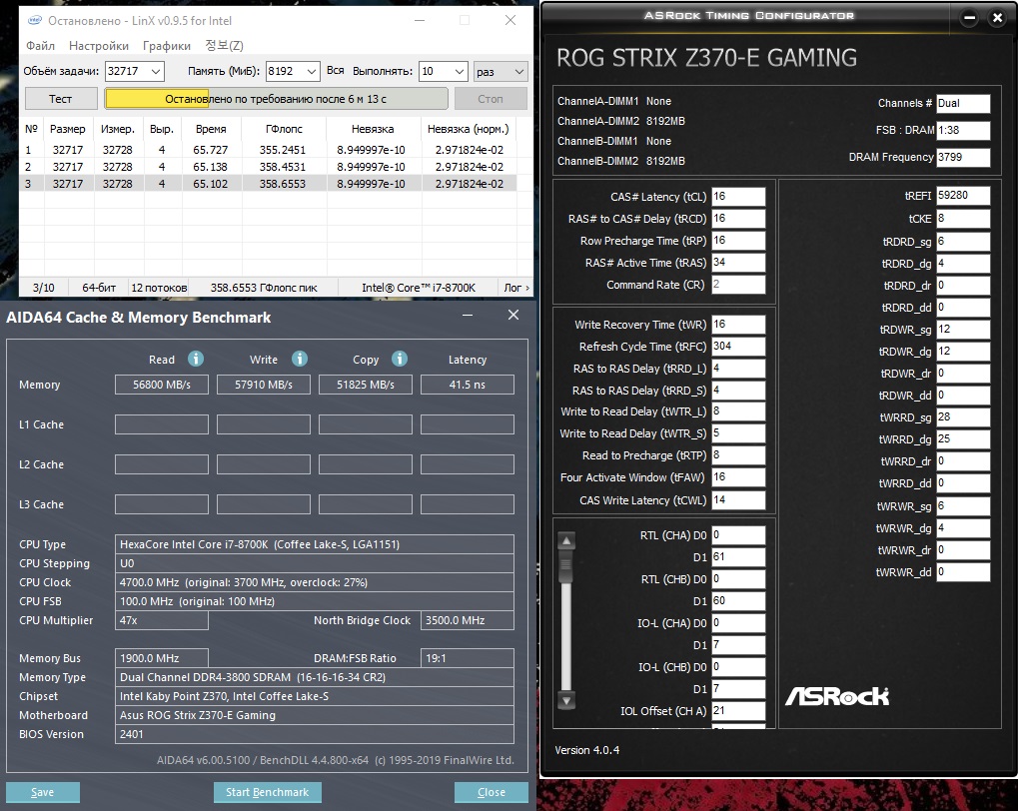Click the tWRRD_sg value field
Image resolution: width=1018 pixels, height=811 pixels.
click(963, 417)
